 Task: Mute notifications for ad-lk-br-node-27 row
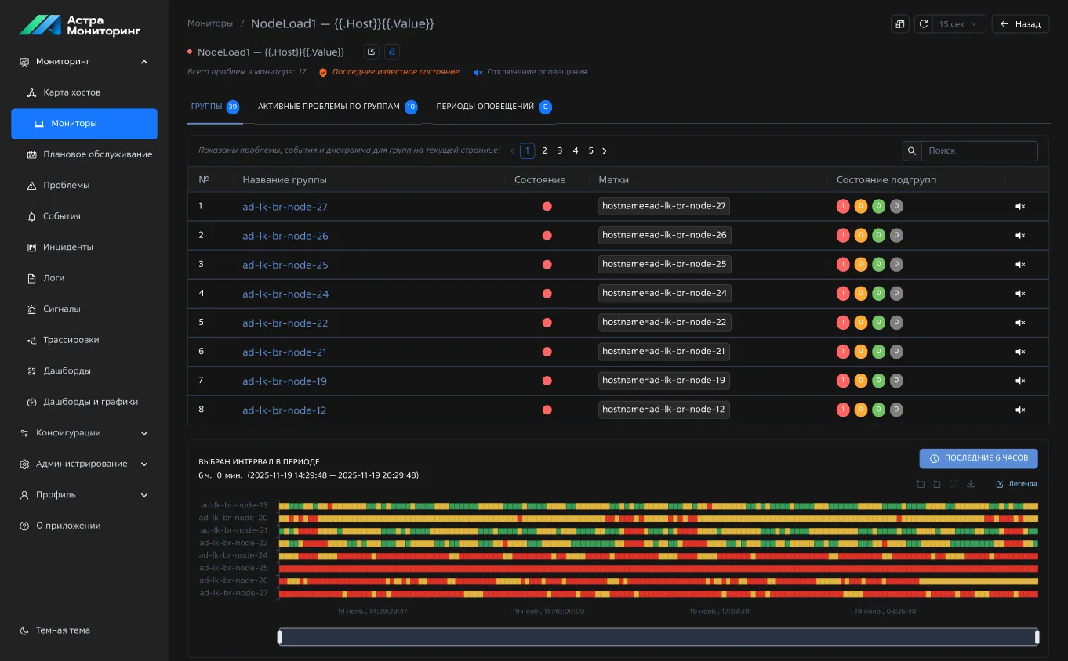pos(1020,207)
